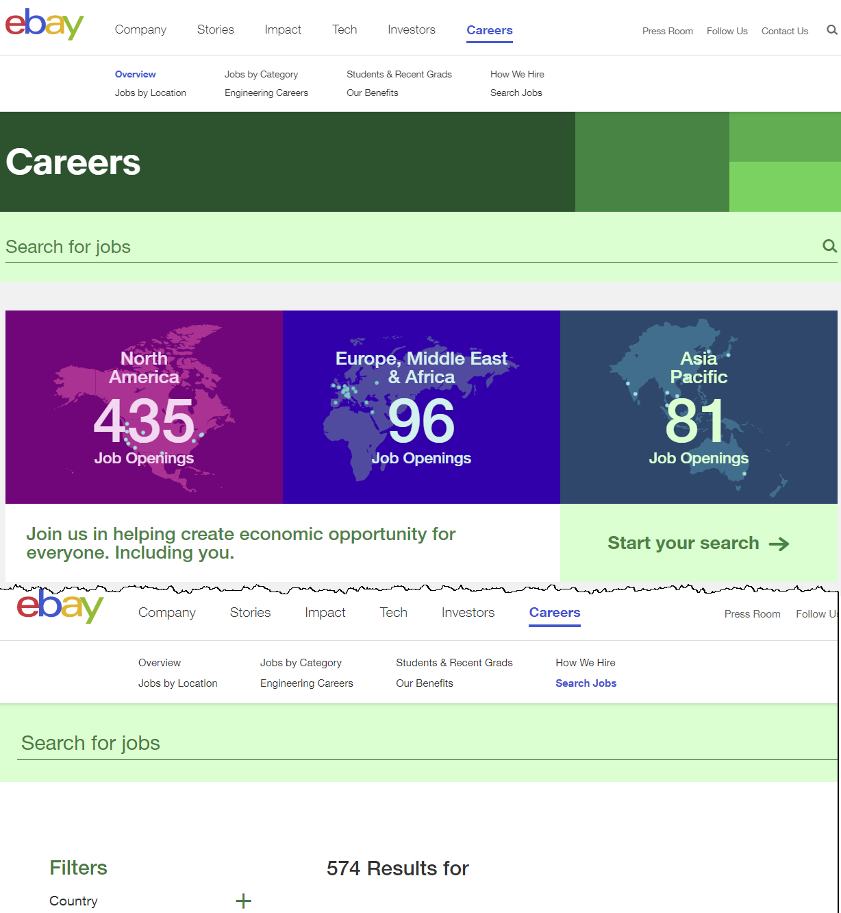Open Impact menu in lower page header

click(325, 612)
